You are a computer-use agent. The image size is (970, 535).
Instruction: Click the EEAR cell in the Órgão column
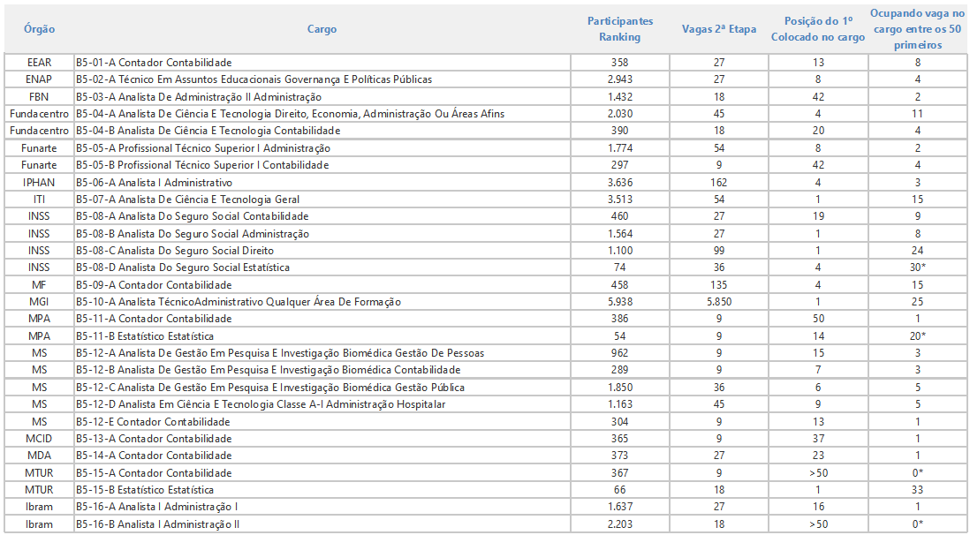(39, 63)
